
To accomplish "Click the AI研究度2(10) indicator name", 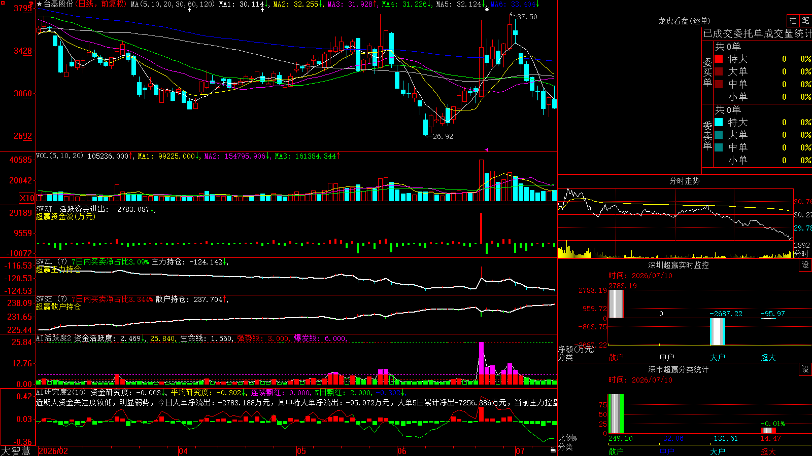I will pos(61,392).
